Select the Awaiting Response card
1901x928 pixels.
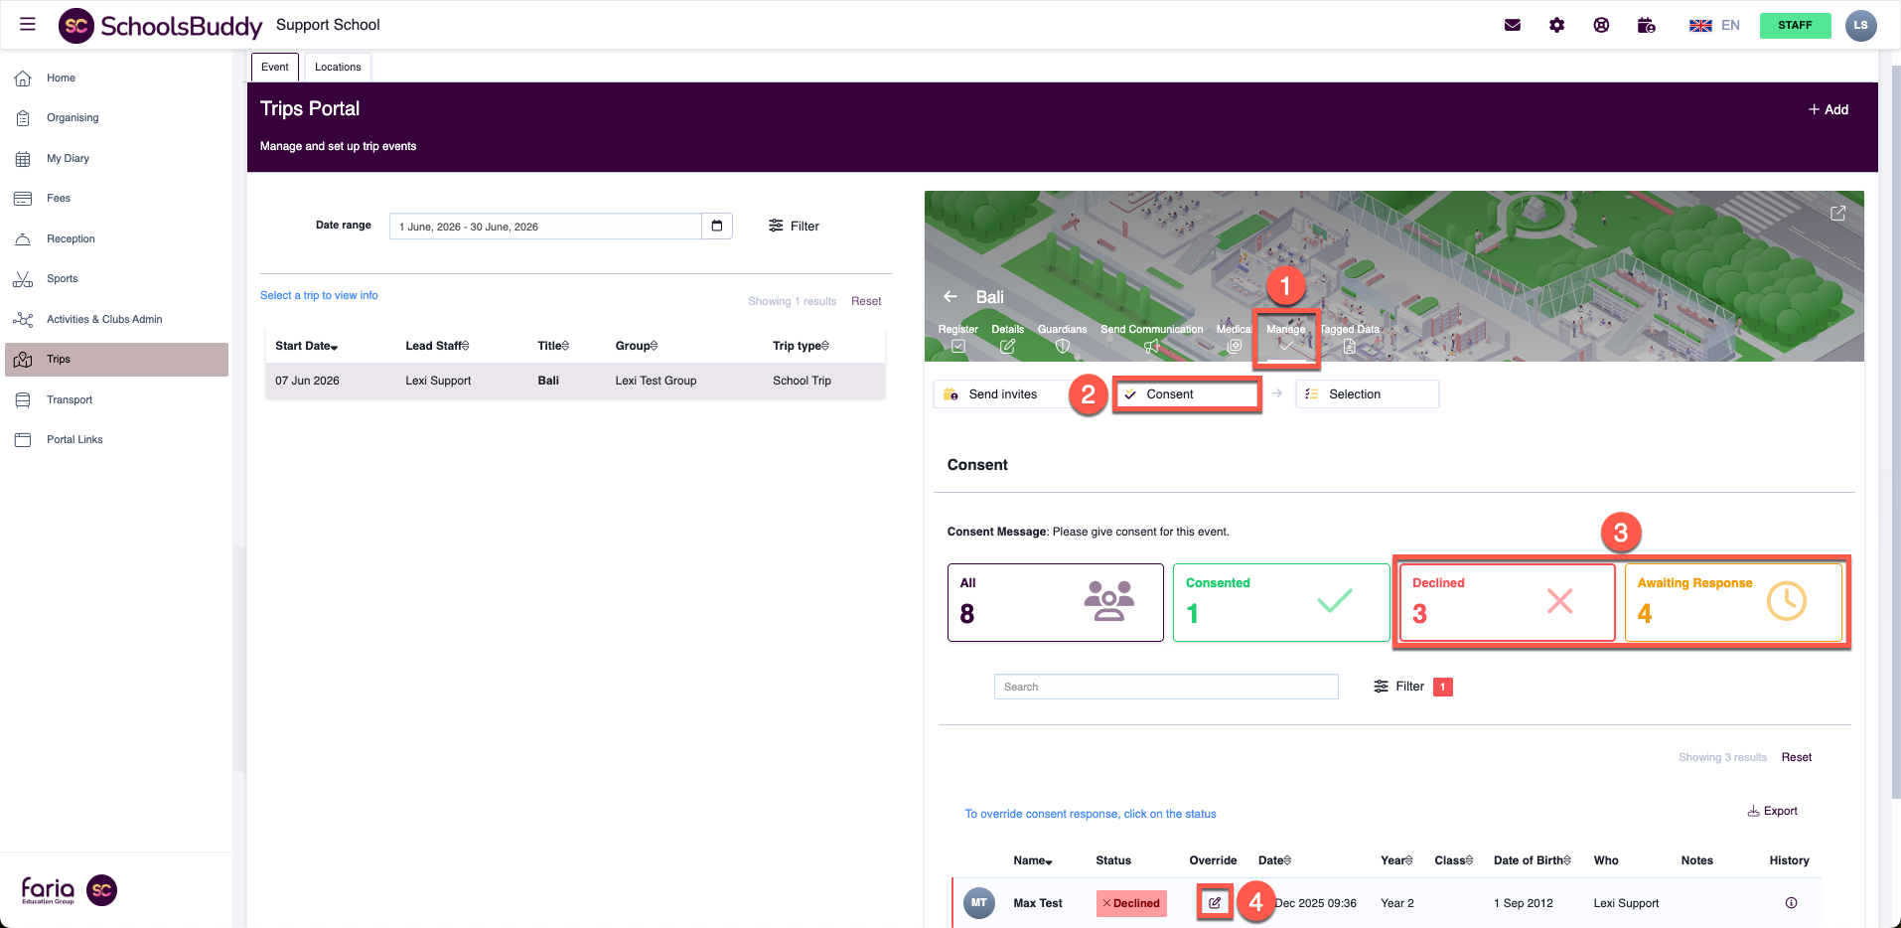(1733, 602)
